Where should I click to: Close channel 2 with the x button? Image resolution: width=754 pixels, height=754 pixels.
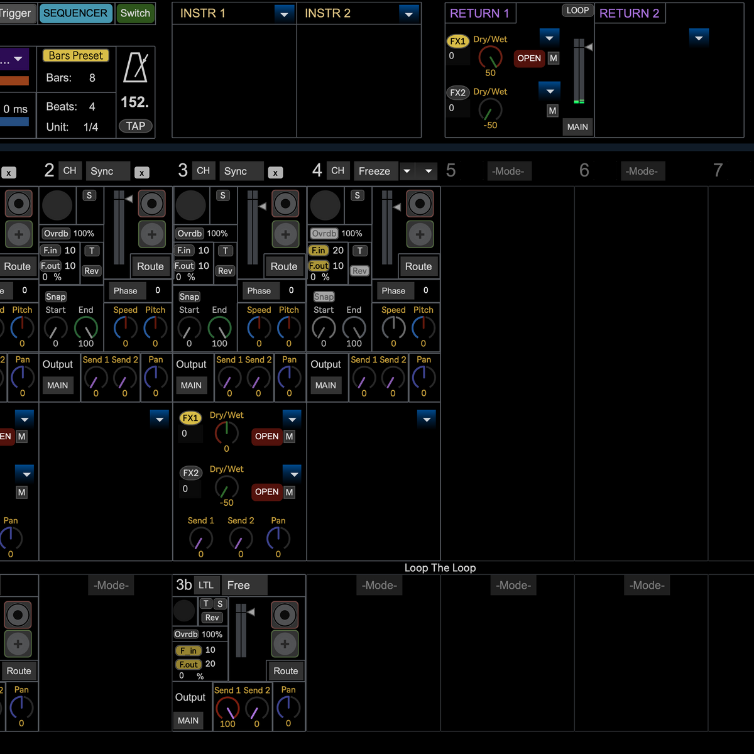[x=142, y=173]
